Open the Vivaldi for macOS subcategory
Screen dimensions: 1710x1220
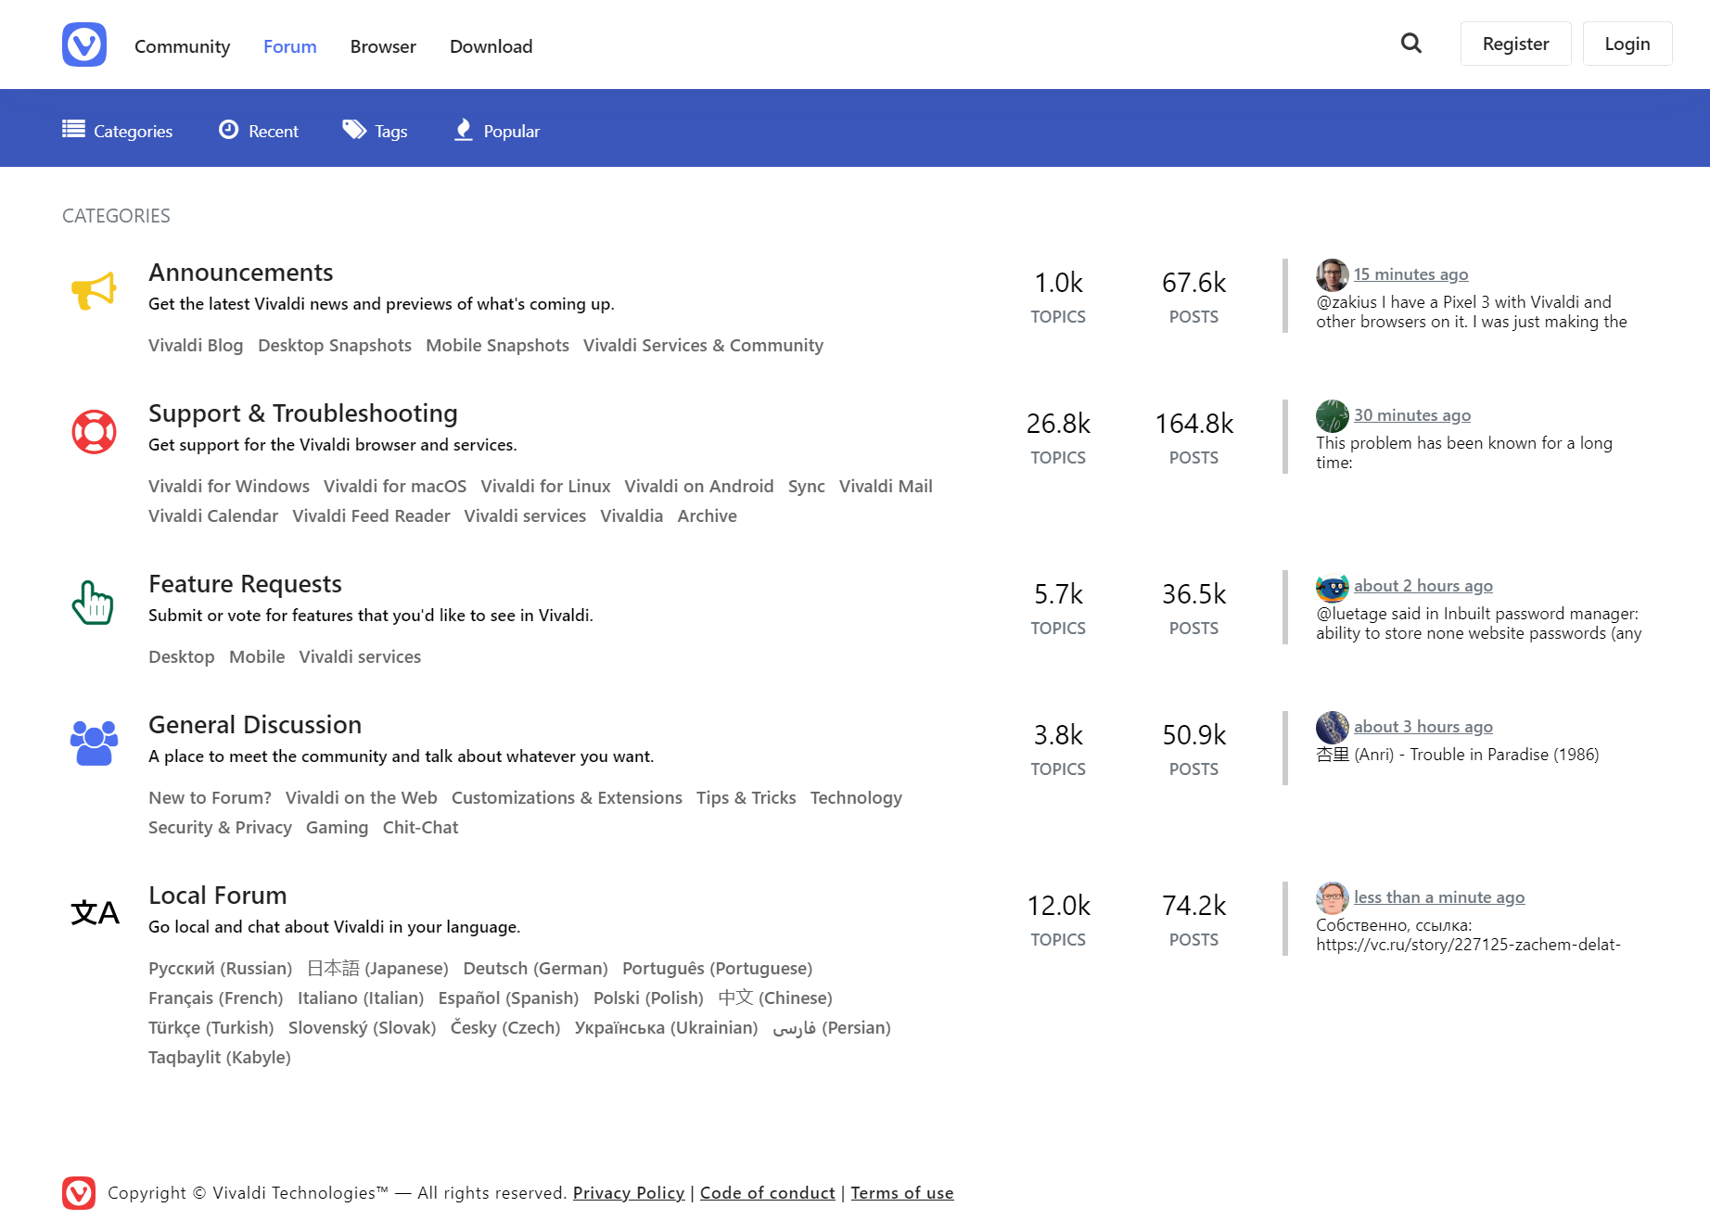[x=395, y=487]
